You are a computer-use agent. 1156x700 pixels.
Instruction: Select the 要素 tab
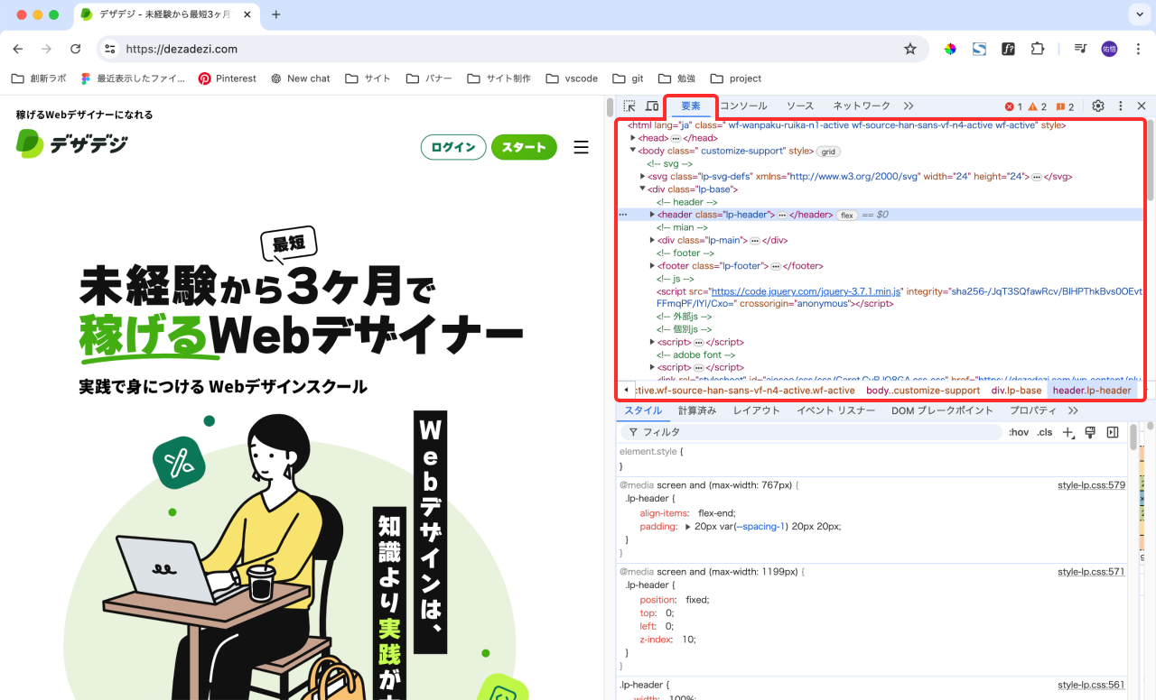(691, 106)
